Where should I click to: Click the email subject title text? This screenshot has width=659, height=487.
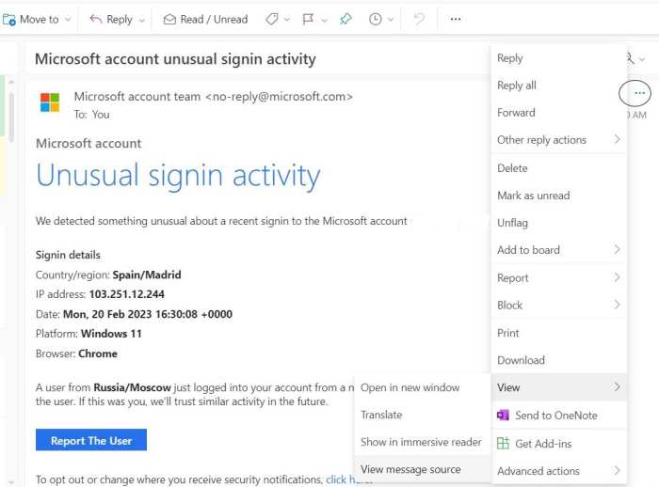point(175,59)
